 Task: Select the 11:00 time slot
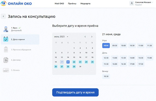141,45
